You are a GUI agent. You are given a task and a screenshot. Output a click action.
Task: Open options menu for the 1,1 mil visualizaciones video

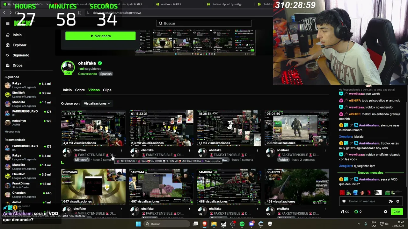tap(257, 150)
